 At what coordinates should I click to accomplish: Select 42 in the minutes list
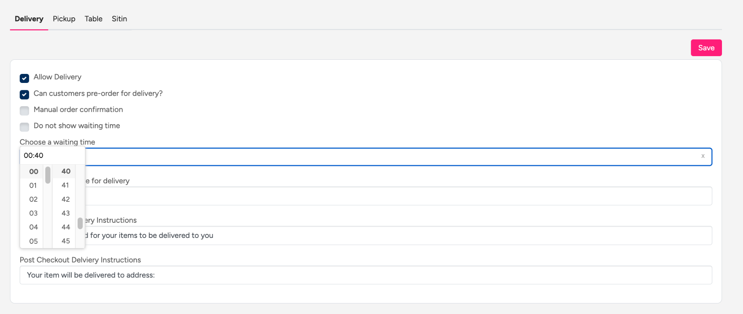tap(66, 199)
